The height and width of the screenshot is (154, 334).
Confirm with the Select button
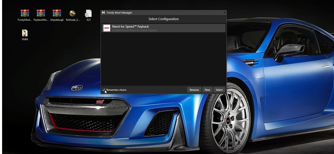point(219,90)
